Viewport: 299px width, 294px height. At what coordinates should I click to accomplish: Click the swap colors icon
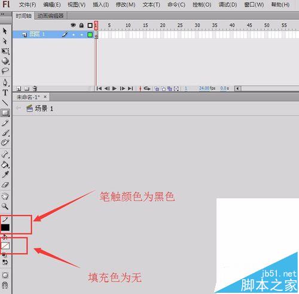coord(5,262)
